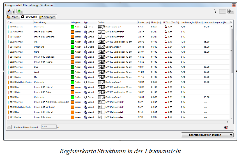The width and height of the screenshot is (239, 157).
Task: Click the green category swatch in 57,45 row
Action: pyautogui.click(x=72, y=27)
